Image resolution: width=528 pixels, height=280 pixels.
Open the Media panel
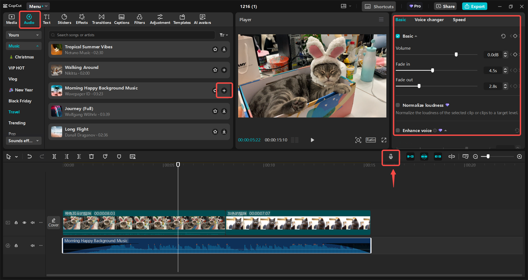(x=12, y=19)
